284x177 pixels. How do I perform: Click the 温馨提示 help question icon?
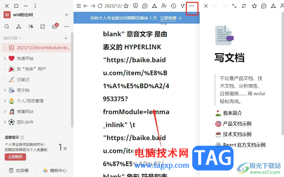point(22,137)
